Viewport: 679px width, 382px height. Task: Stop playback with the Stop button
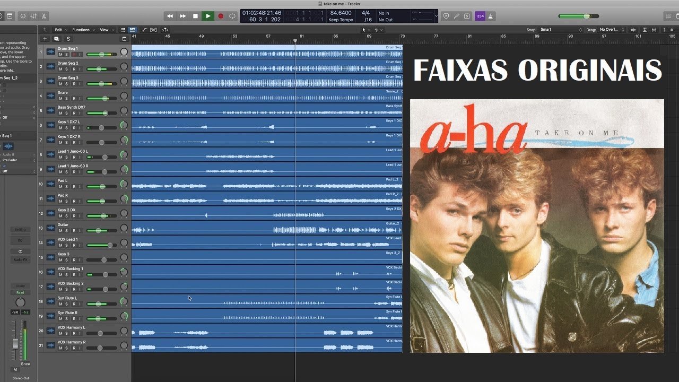pos(195,16)
